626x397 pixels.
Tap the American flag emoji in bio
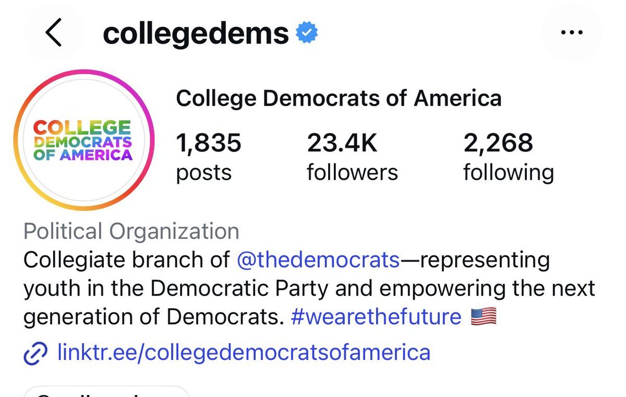point(484,317)
